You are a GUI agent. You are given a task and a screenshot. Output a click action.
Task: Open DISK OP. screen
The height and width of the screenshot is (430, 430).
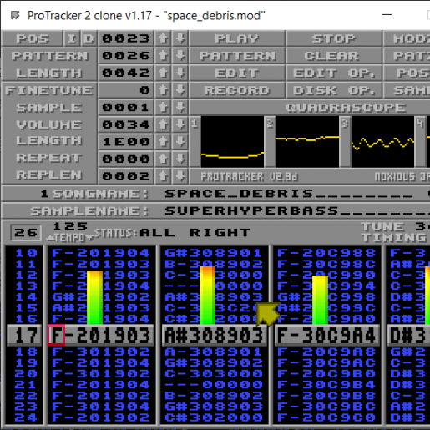[x=334, y=90]
